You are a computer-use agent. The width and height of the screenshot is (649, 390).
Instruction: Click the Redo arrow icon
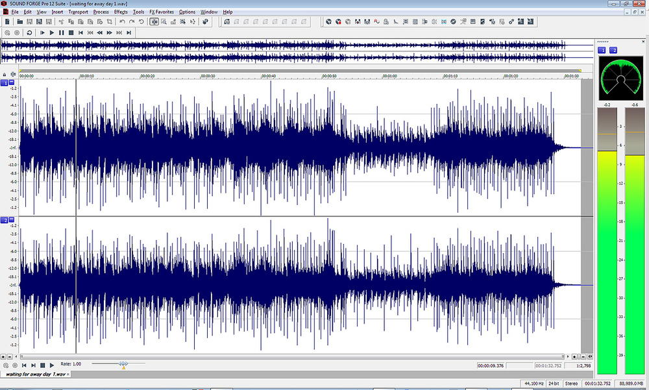click(x=132, y=21)
